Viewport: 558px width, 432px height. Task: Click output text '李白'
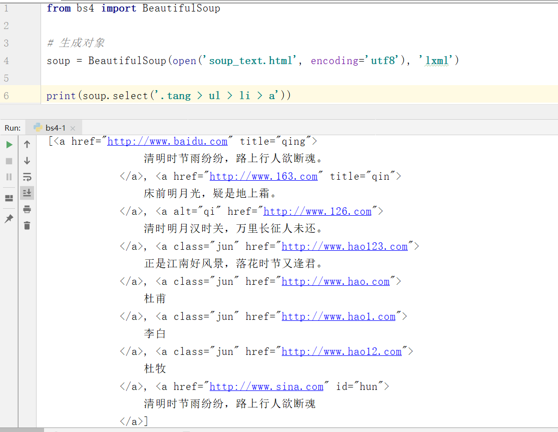click(x=155, y=334)
